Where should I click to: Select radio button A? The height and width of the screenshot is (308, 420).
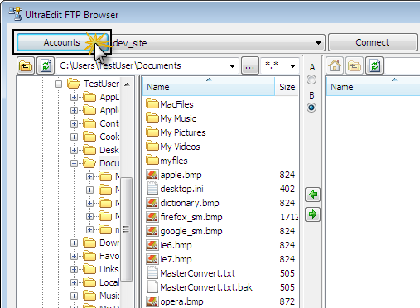coord(311,79)
